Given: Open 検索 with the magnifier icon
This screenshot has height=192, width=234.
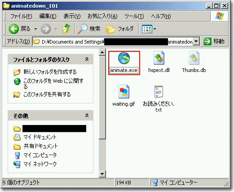Looking at the screenshot, I should pos(89,29).
